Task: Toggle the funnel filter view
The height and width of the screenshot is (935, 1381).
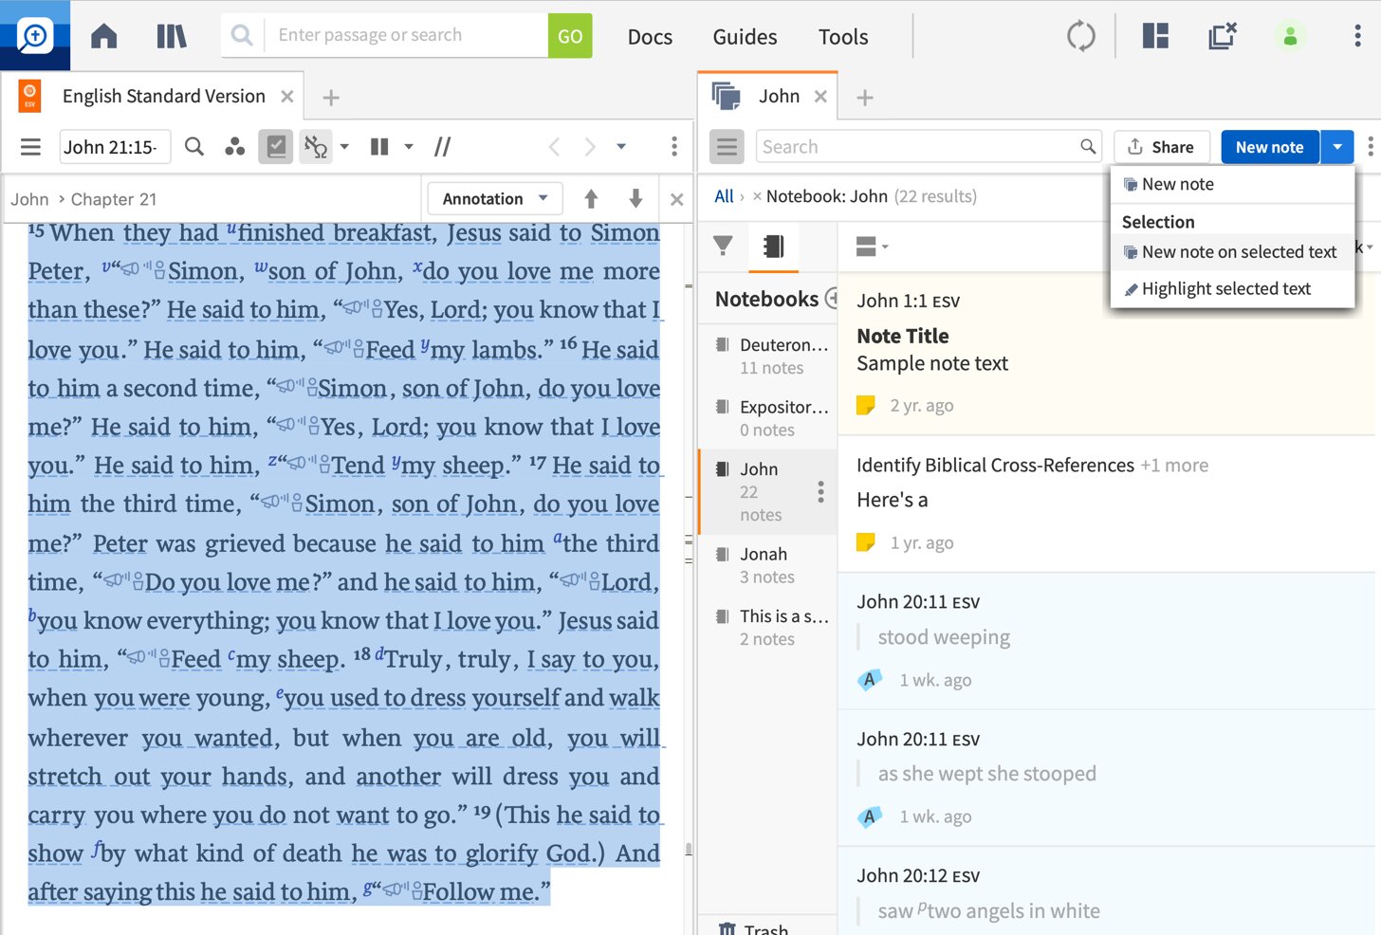Action: (x=723, y=247)
